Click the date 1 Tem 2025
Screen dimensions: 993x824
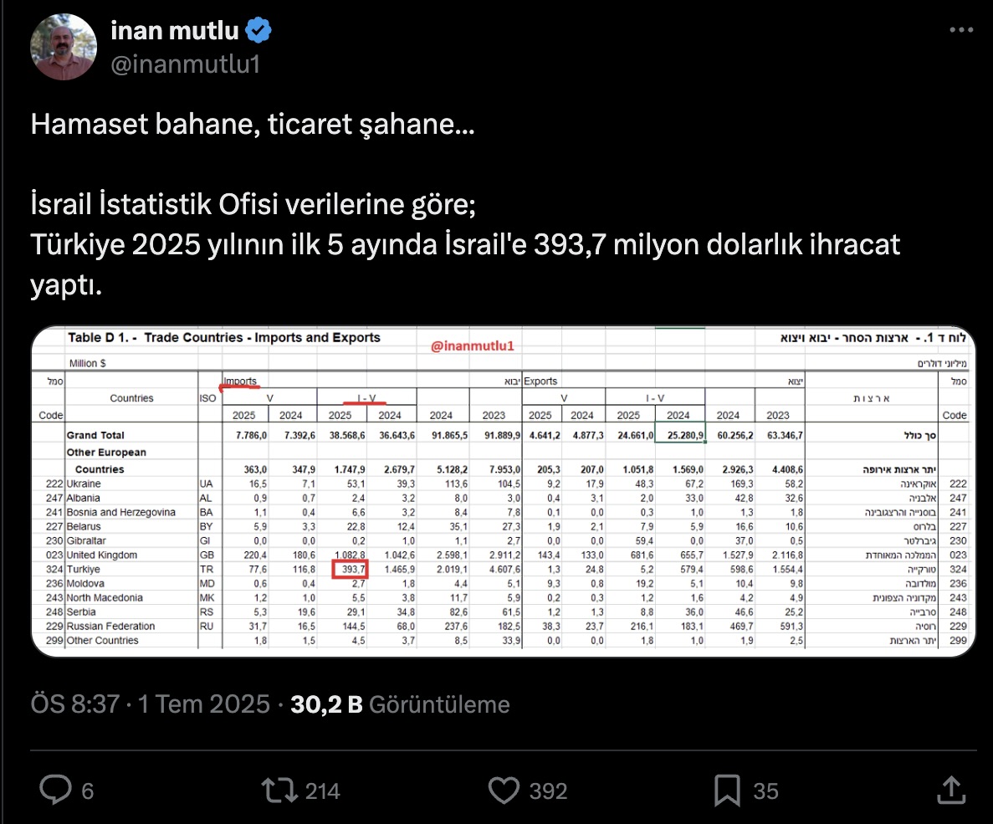point(204,704)
